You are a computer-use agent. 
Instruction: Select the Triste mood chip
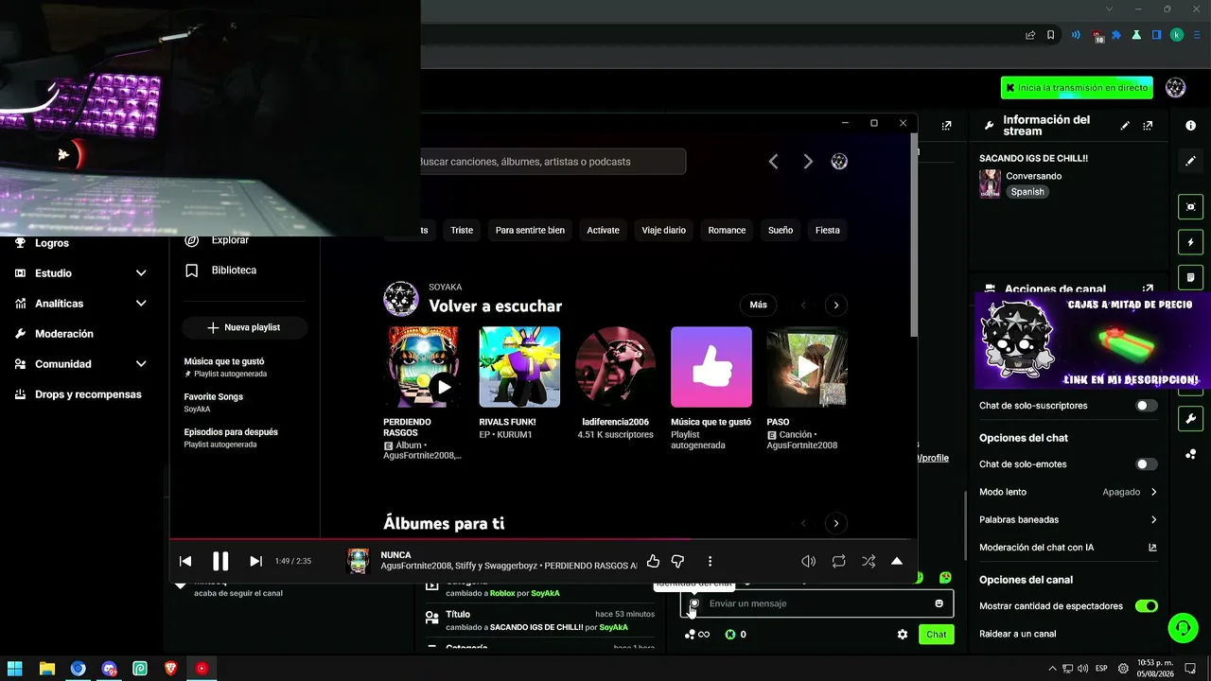(462, 230)
